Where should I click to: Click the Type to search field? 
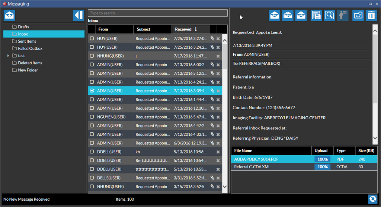157,13
